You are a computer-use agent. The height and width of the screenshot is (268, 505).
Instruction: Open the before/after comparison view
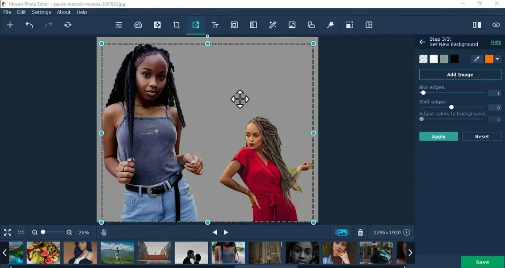click(476, 25)
